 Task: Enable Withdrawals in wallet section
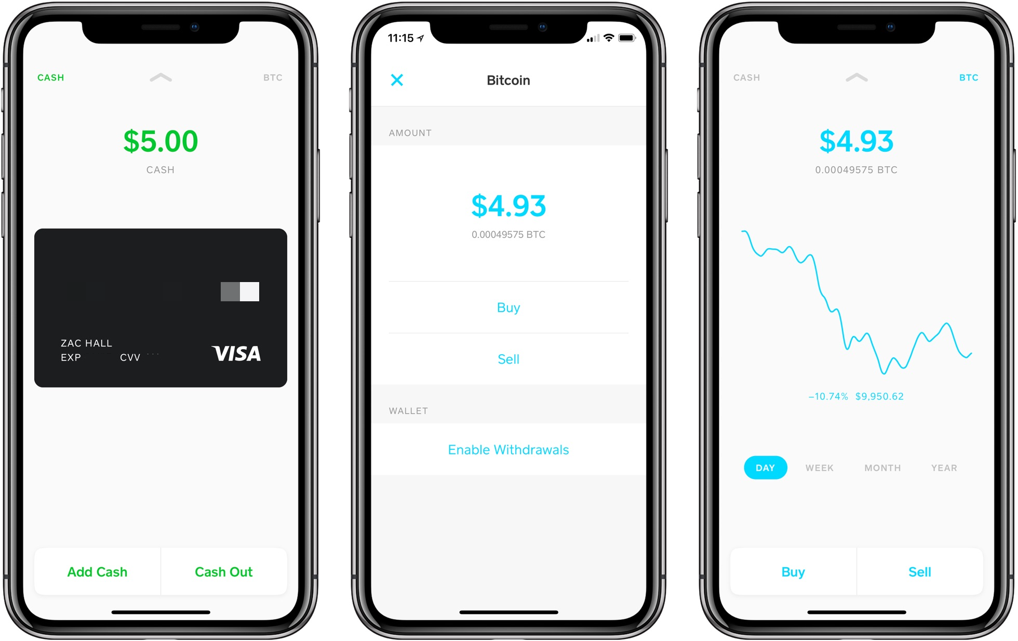[x=508, y=448]
